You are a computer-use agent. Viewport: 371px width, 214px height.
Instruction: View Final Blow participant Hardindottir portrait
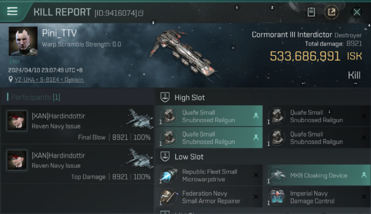[x=17, y=121]
